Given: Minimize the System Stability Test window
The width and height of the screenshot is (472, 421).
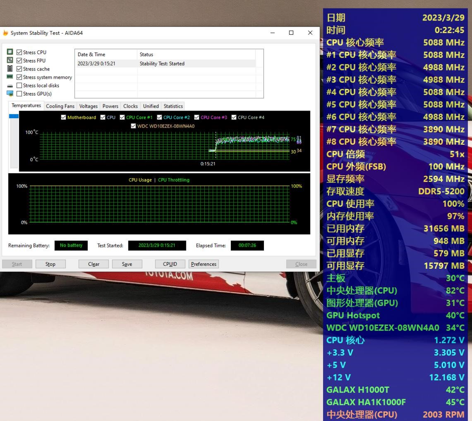Looking at the screenshot, I should [273, 33].
